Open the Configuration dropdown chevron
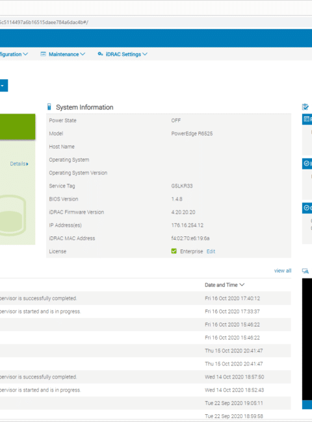 point(25,54)
